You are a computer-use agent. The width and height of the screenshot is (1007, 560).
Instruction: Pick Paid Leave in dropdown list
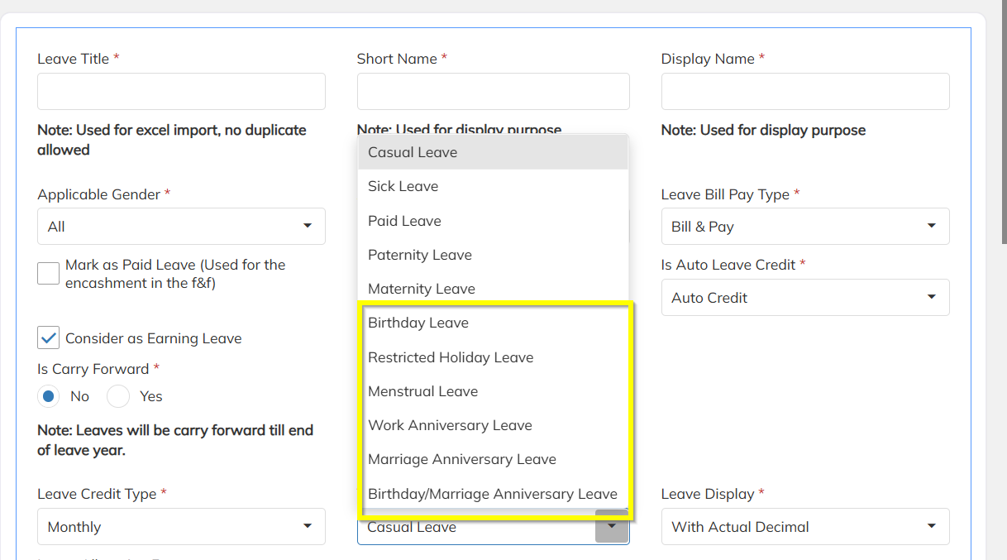tap(405, 221)
